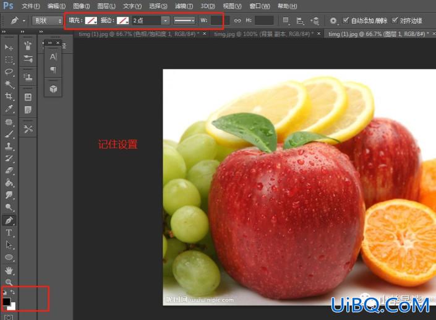Image resolution: width=436 pixels, height=320 pixels.
Task: Open the Clone Source panel icon
Action: [x=28, y=77]
